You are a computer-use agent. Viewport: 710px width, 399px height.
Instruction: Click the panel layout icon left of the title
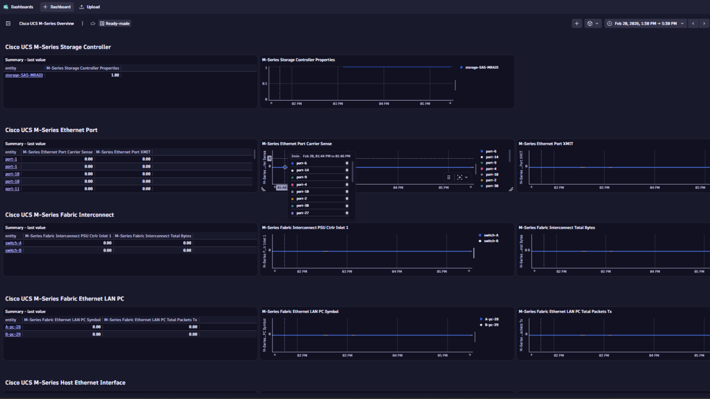coord(8,23)
